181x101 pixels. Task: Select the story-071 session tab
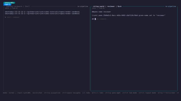coord(9,3)
